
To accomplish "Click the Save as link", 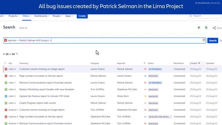I will [x=23, y=28].
